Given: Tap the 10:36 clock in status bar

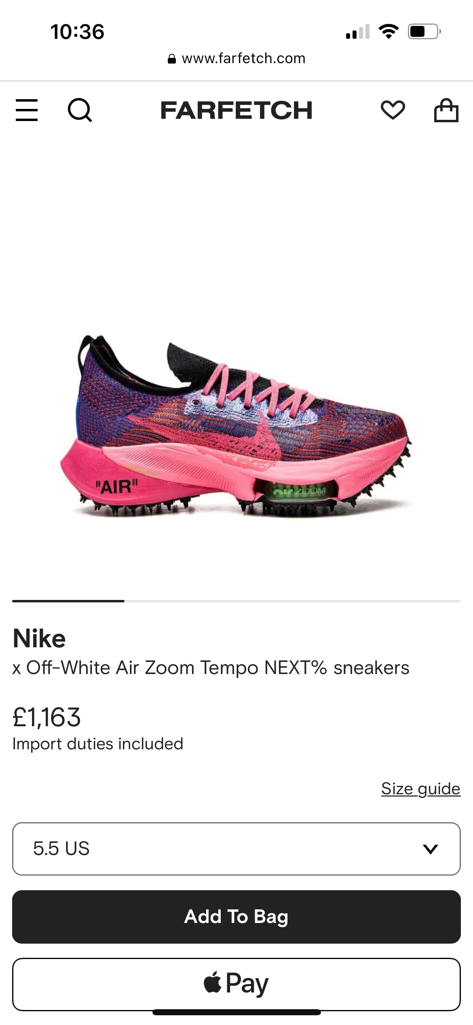Looking at the screenshot, I should [77, 32].
